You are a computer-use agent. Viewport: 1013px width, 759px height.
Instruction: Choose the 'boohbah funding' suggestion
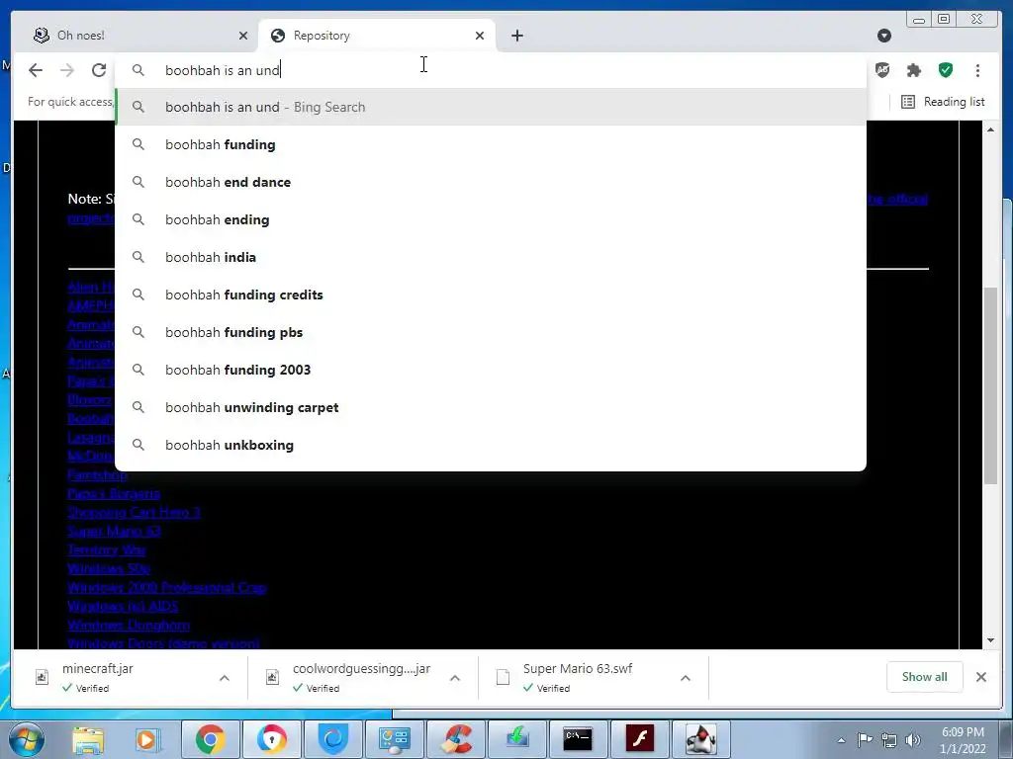tap(491, 144)
